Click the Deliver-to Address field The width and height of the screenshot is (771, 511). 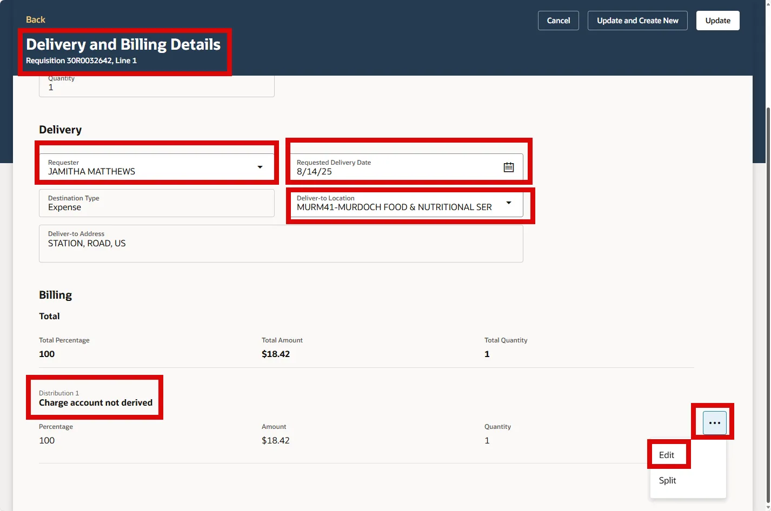(281, 244)
